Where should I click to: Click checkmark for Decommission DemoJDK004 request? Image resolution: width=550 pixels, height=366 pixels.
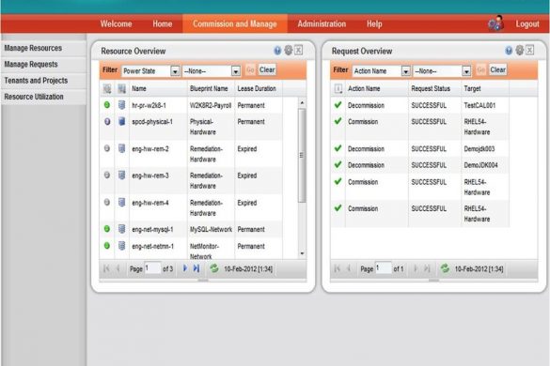click(x=338, y=164)
